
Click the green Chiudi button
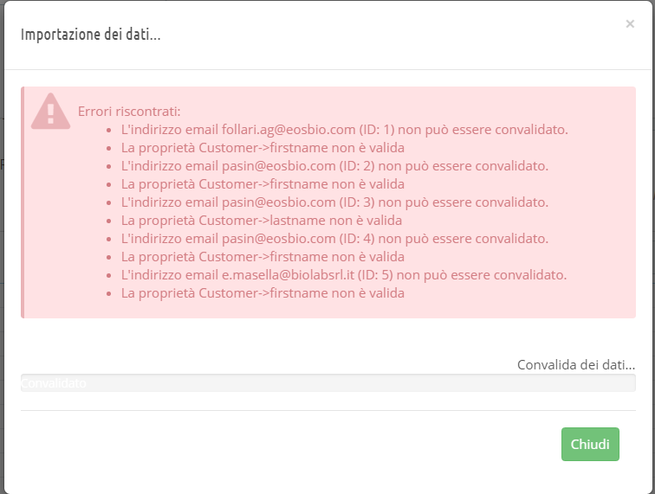(590, 444)
